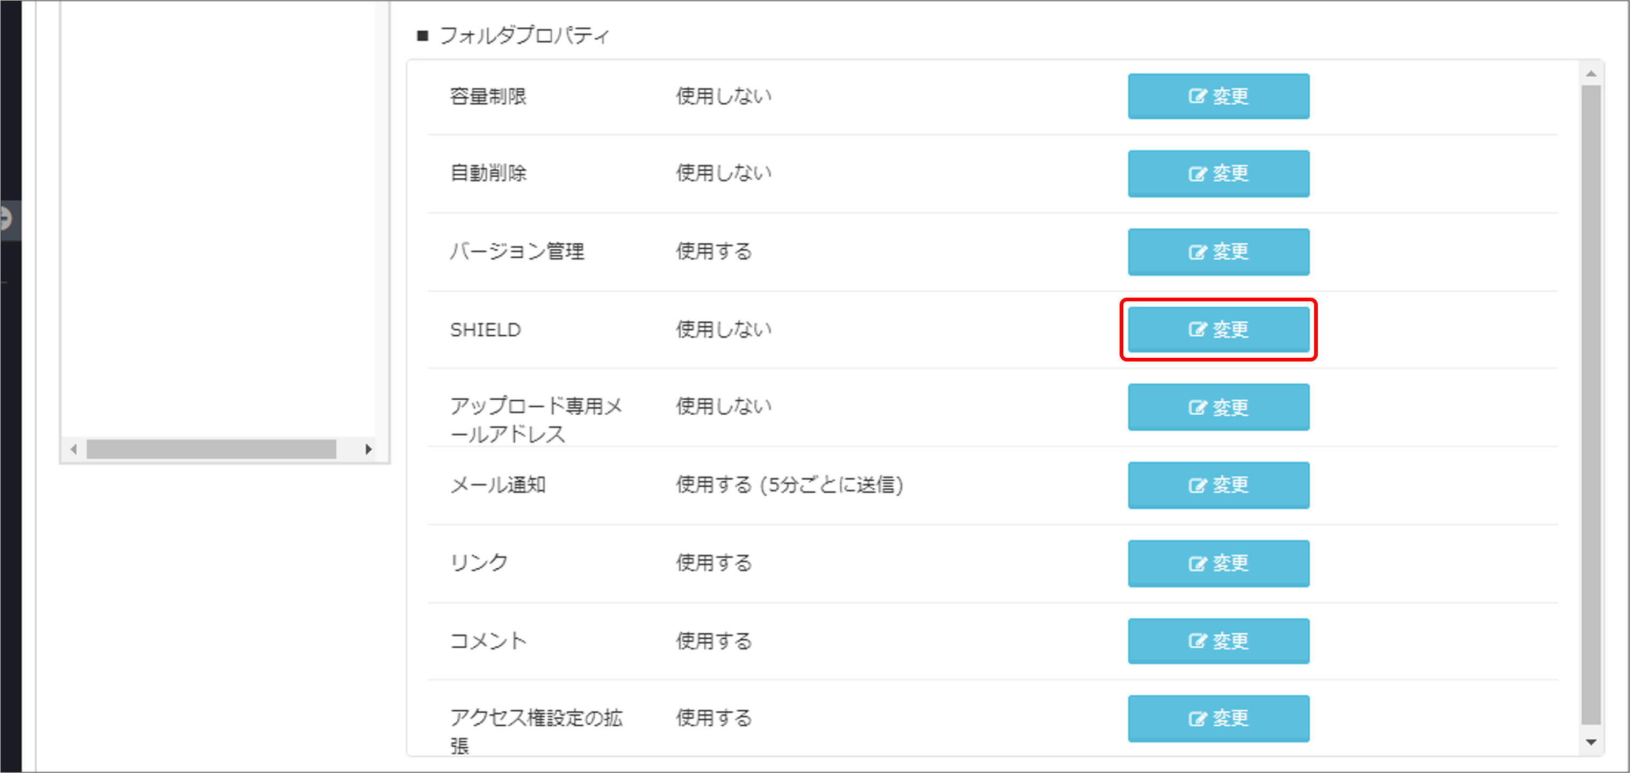
Task: Click the collapse sidebar circle icon
Action: (x=5, y=220)
